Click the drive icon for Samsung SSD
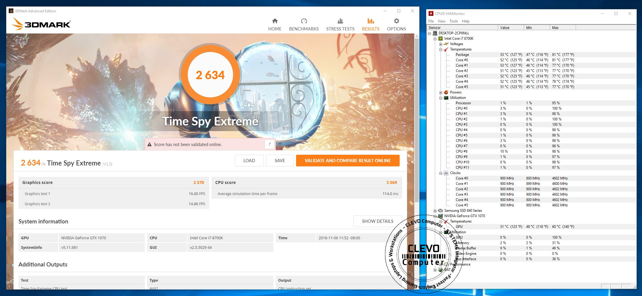 441,211
